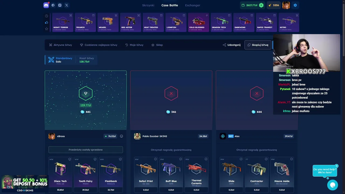Viewport: 345px width, 194px height.
Task: Select the Buff Blue MP9 item card
Action: (x=171, y=175)
